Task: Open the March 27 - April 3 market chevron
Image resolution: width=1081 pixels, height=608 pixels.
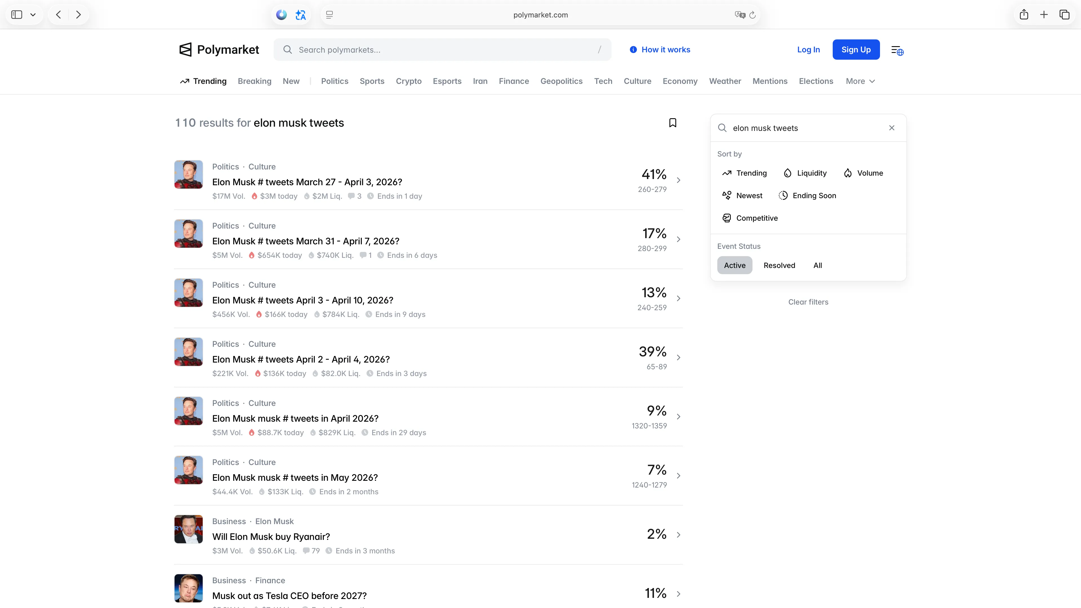Action: tap(678, 180)
